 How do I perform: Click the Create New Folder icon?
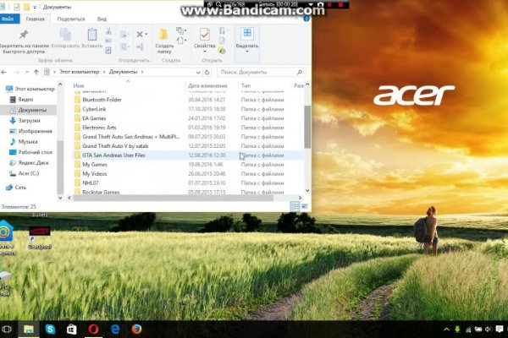tap(163, 35)
